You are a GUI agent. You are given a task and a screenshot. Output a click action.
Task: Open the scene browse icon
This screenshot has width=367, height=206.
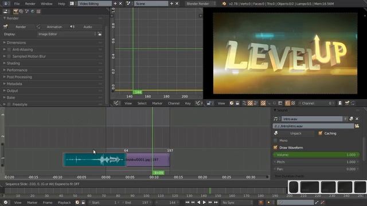click(128, 3)
